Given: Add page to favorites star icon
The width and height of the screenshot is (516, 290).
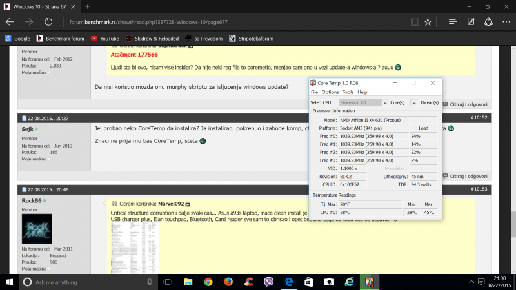Looking at the screenshot, I should pos(428,22).
